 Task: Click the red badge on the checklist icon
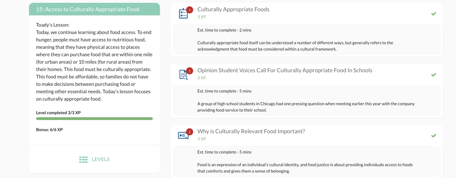coord(190,10)
